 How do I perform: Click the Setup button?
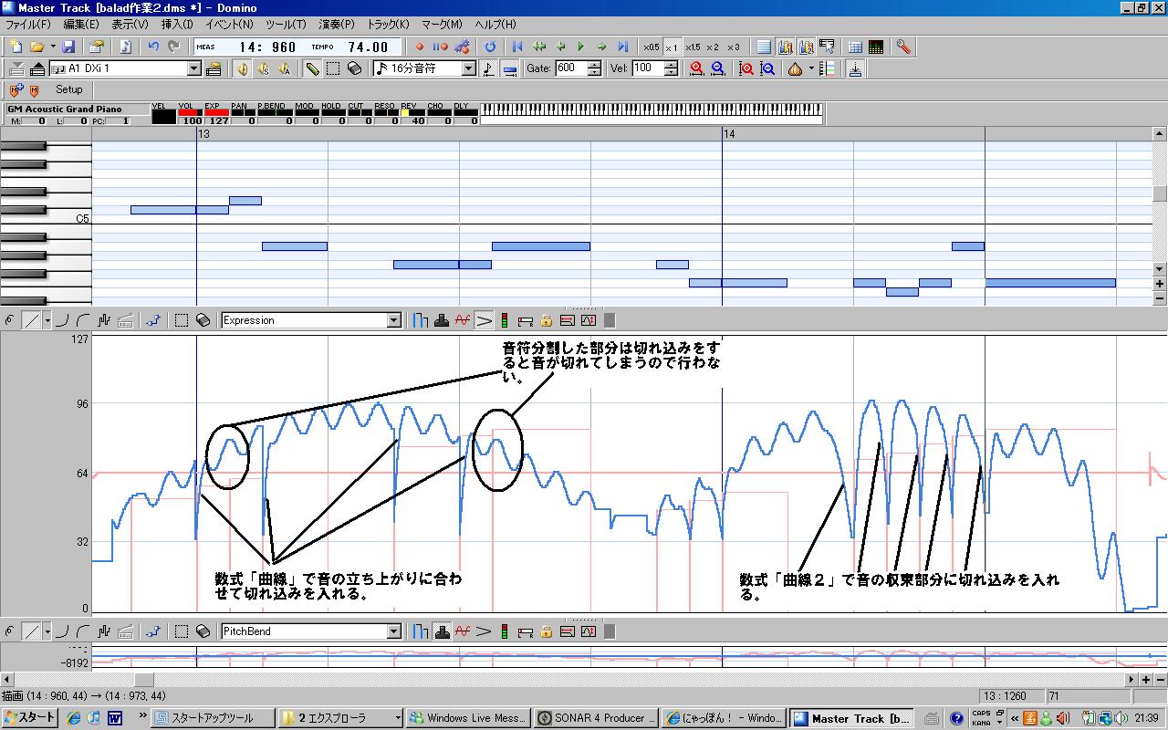[68, 89]
